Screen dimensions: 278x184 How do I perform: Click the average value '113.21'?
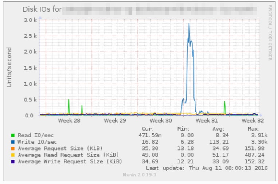click(219, 142)
